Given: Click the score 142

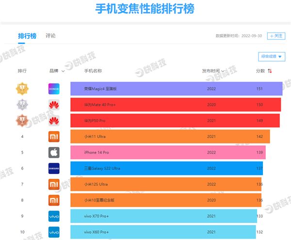Looking at the screenshot, I should (259, 137).
